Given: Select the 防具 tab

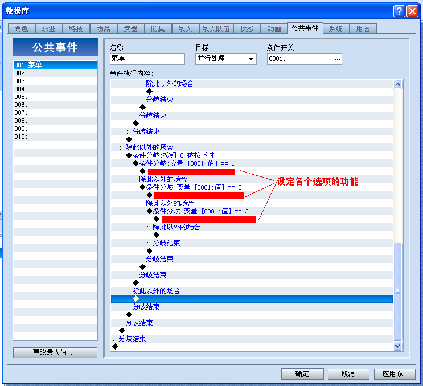Looking at the screenshot, I should click(158, 28).
